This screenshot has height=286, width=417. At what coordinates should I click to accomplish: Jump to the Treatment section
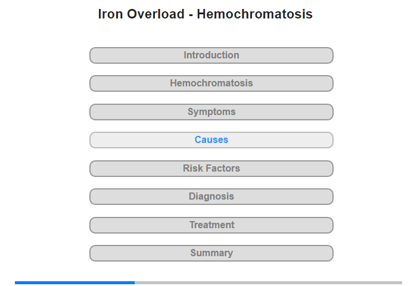tap(211, 225)
